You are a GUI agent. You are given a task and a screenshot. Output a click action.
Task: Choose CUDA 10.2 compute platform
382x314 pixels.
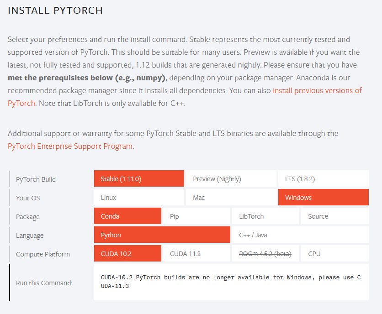tap(127, 254)
